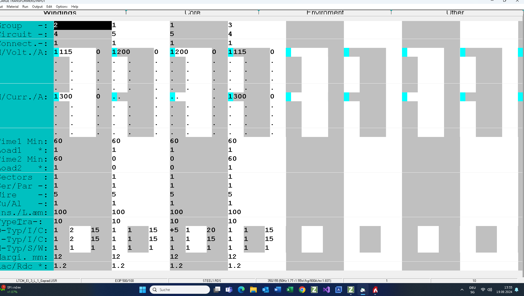Launch Excel from the taskbar
The image size is (524, 296).
pos(290,290)
